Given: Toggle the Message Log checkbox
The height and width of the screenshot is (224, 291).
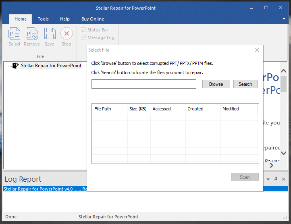Looking at the screenshot, I should click(x=83, y=37).
